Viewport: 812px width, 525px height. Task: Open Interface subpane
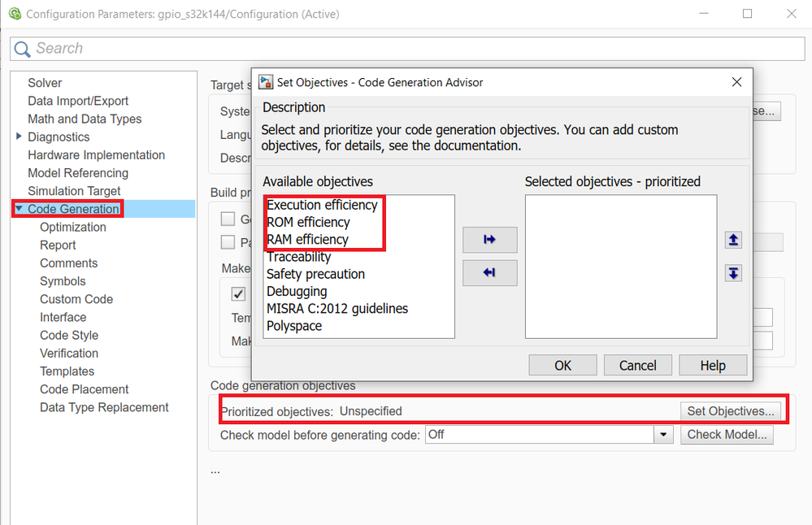(63, 318)
